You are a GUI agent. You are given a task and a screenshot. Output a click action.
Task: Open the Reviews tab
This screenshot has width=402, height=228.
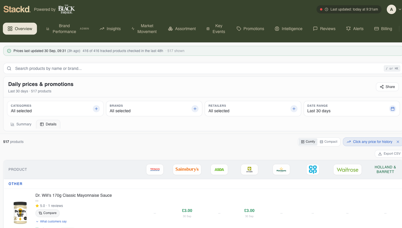coord(324,29)
